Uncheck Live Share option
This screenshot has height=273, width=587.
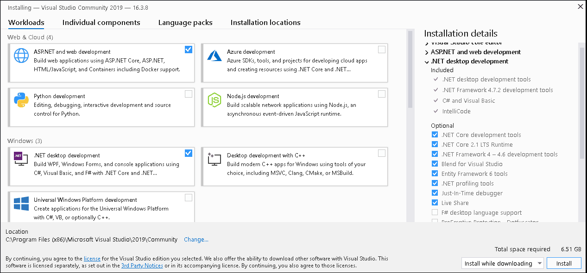[x=435, y=203]
